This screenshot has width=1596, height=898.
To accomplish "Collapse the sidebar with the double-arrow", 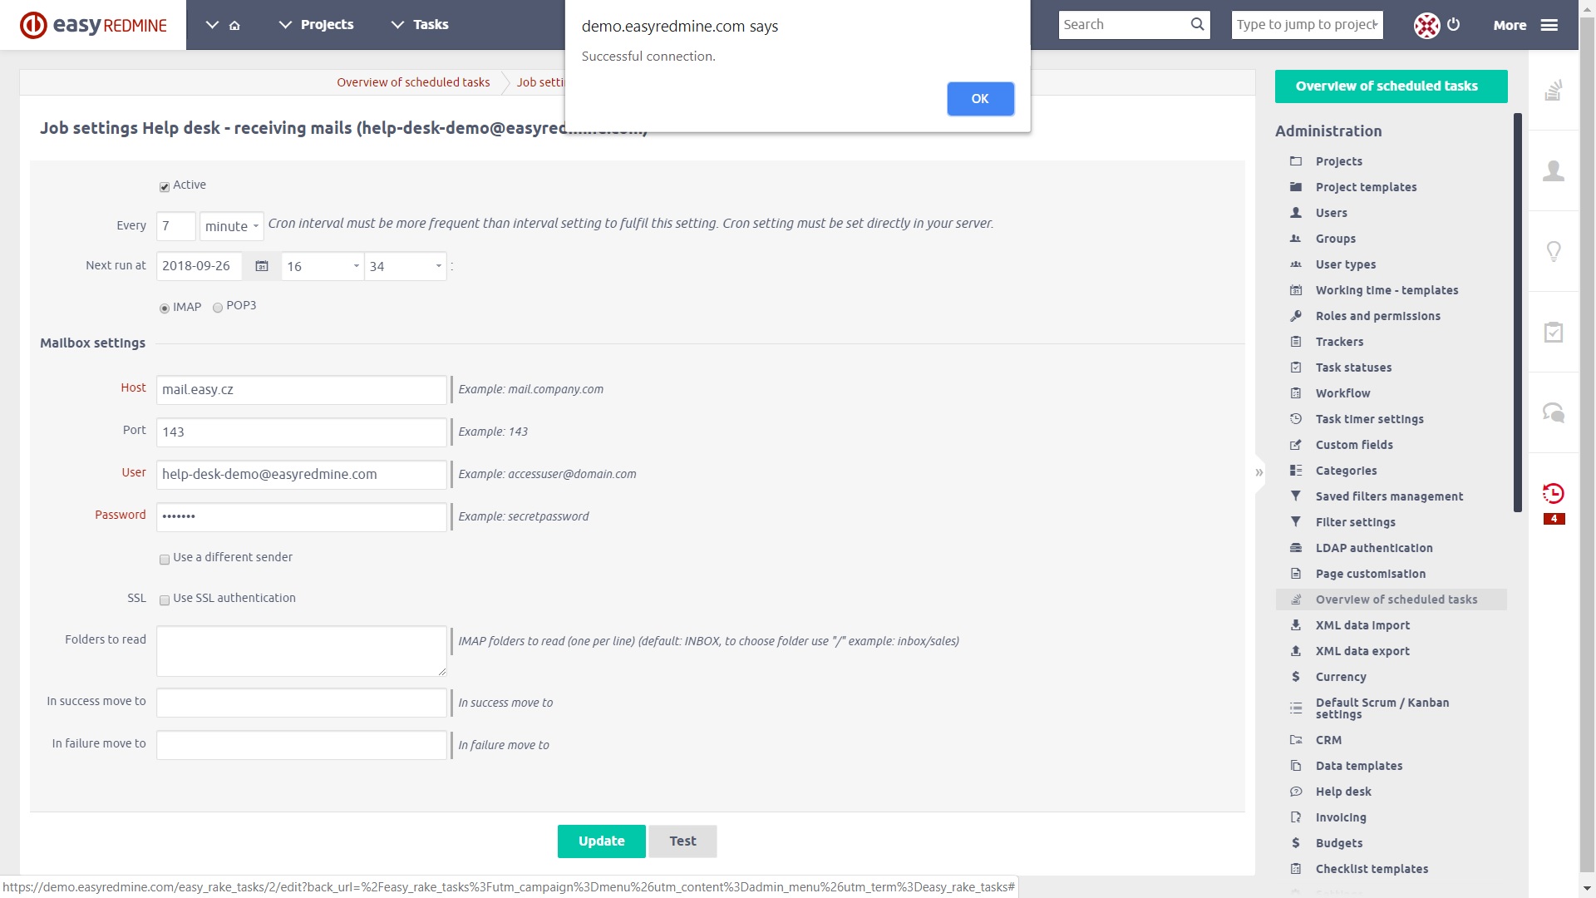I will (x=1259, y=472).
